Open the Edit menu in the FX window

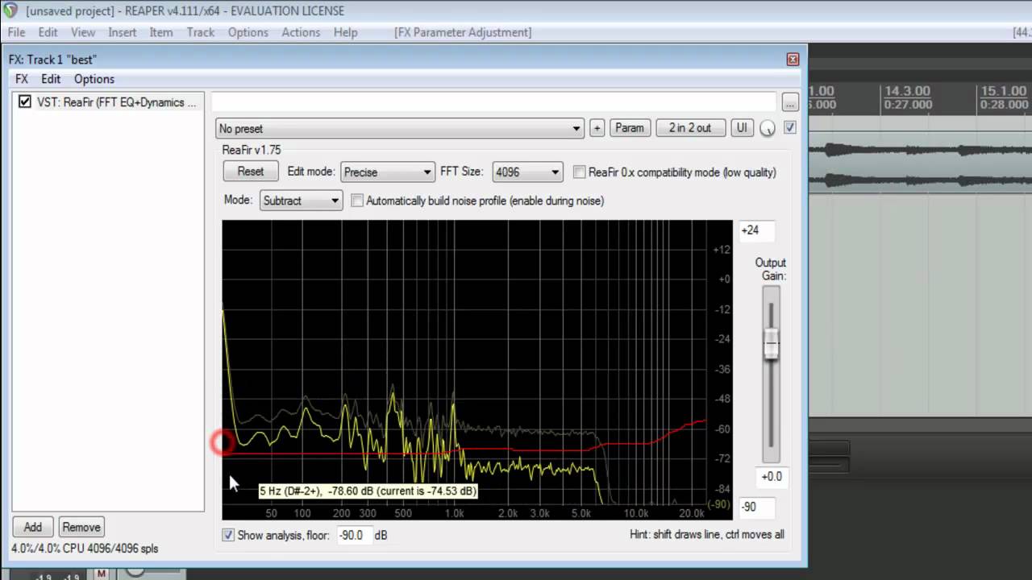click(x=51, y=79)
